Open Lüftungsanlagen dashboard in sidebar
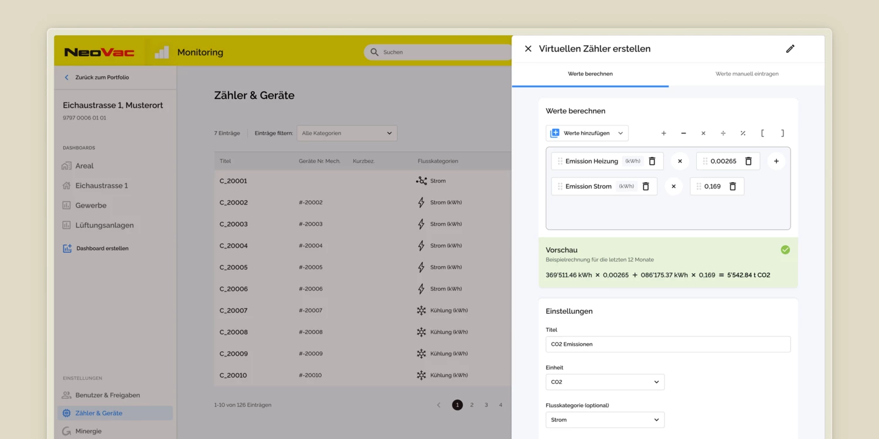The width and height of the screenshot is (879, 439). [x=104, y=225]
